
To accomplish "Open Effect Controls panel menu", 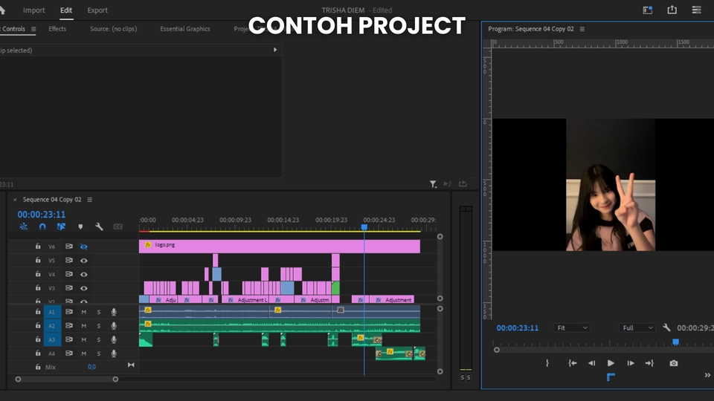I will pos(33,29).
